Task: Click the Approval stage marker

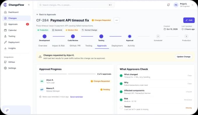Action: pos(130,36)
